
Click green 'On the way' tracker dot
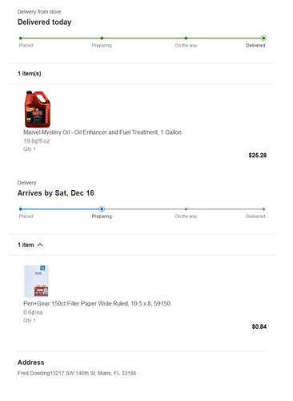[186, 38]
